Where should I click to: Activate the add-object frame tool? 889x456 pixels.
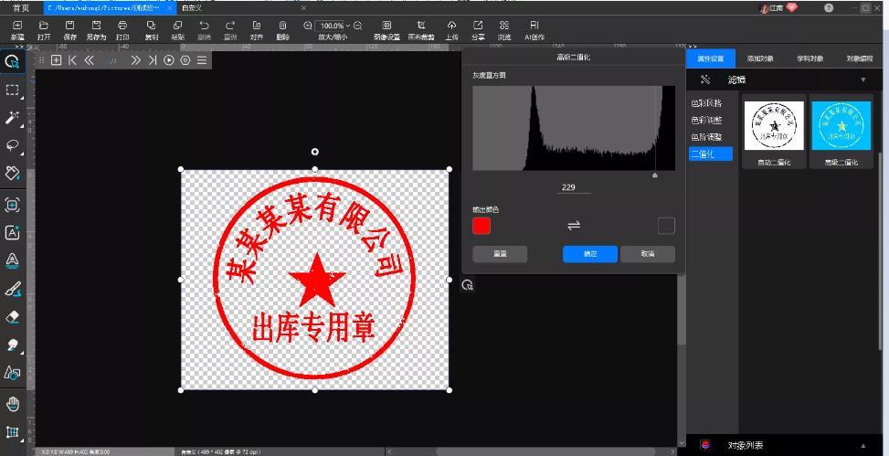point(13,205)
